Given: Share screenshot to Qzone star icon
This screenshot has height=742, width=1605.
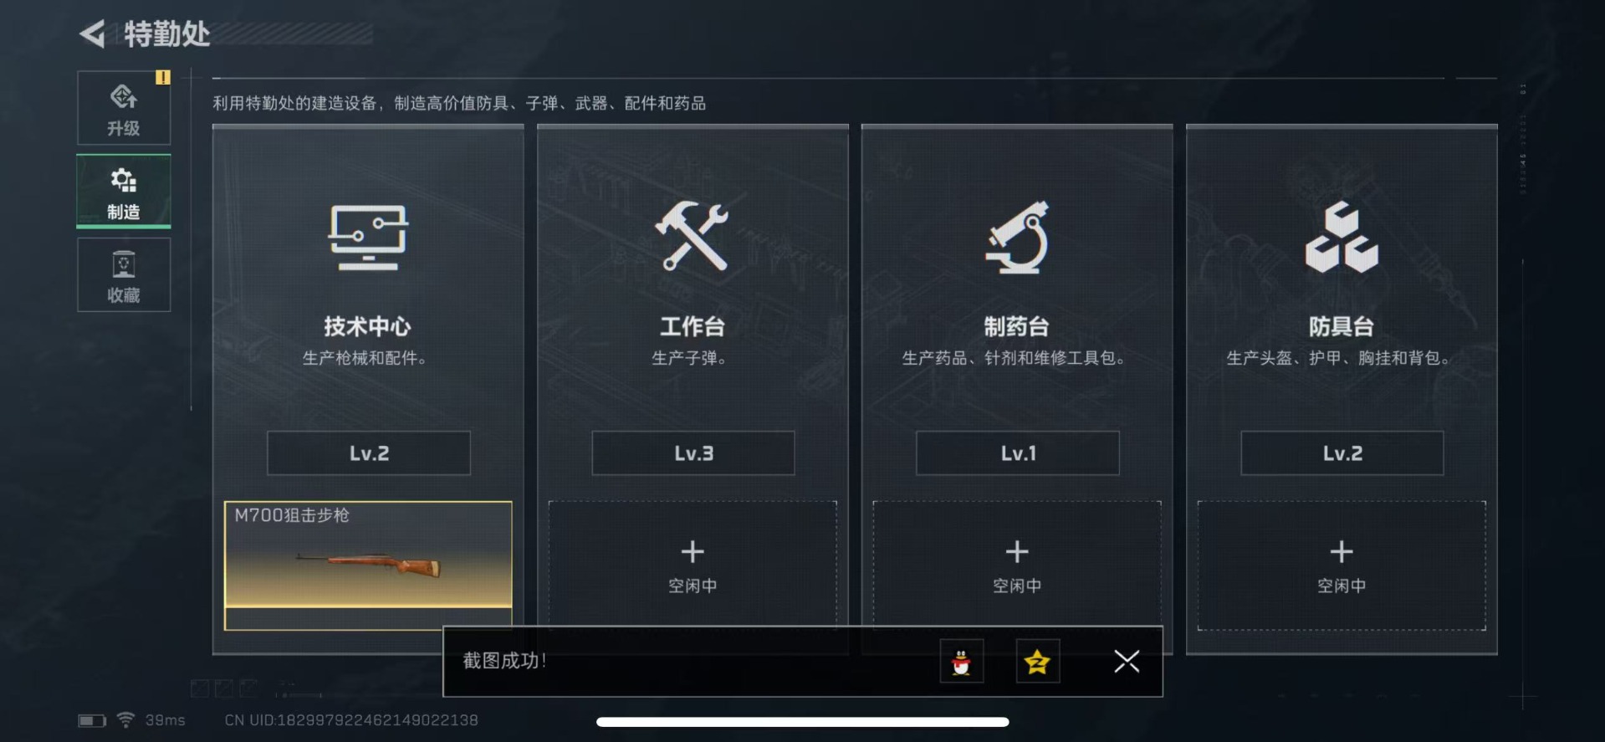Looking at the screenshot, I should click(1038, 662).
